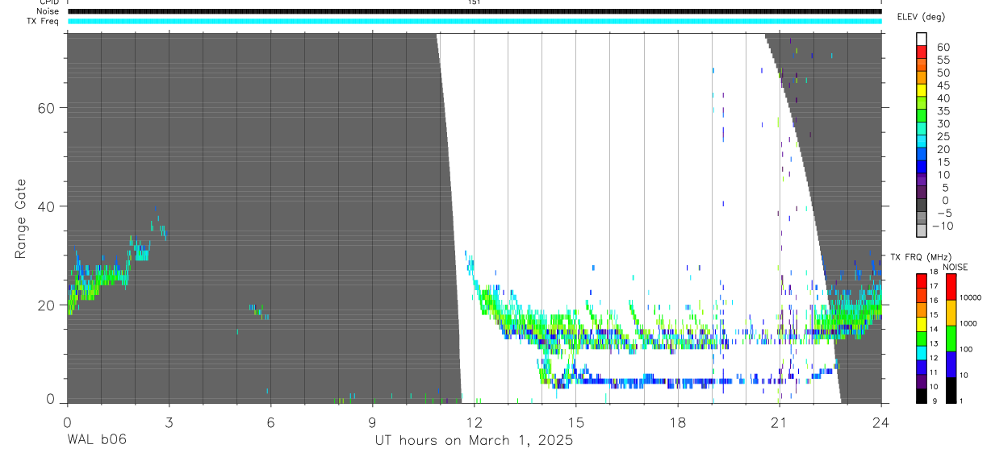Click the '17' label on the TX FRQ legend

coord(934,286)
